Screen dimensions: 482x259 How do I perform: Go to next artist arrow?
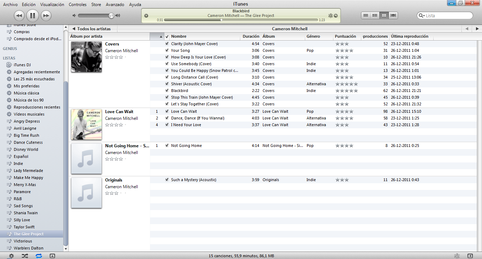[477, 29]
